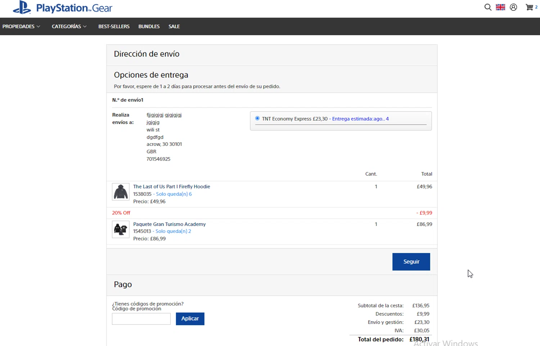Expand the Categorías dropdown menu
Screen dimensions: 540x346
[x=69, y=26]
